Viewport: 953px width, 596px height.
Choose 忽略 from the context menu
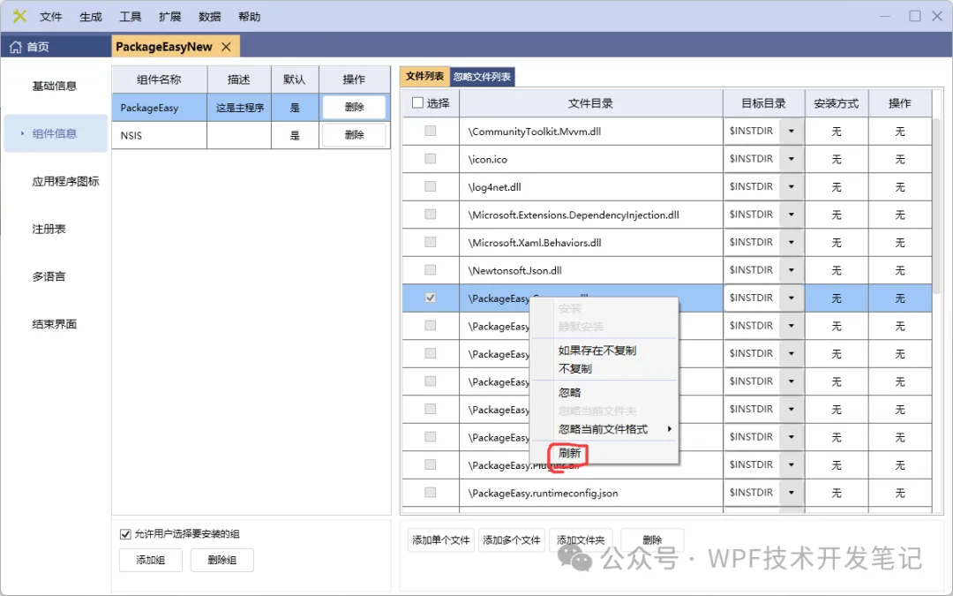click(x=604, y=392)
